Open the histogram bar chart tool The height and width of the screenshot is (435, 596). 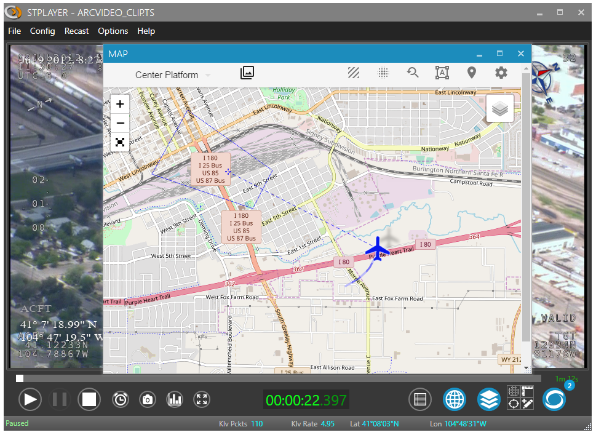[175, 400]
